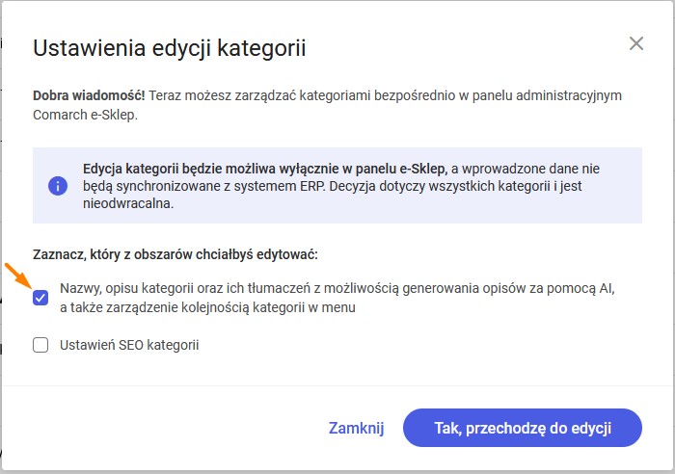
Task: Click the label text starting with Nazwy, opisu kategorii
Action: click(337, 298)
